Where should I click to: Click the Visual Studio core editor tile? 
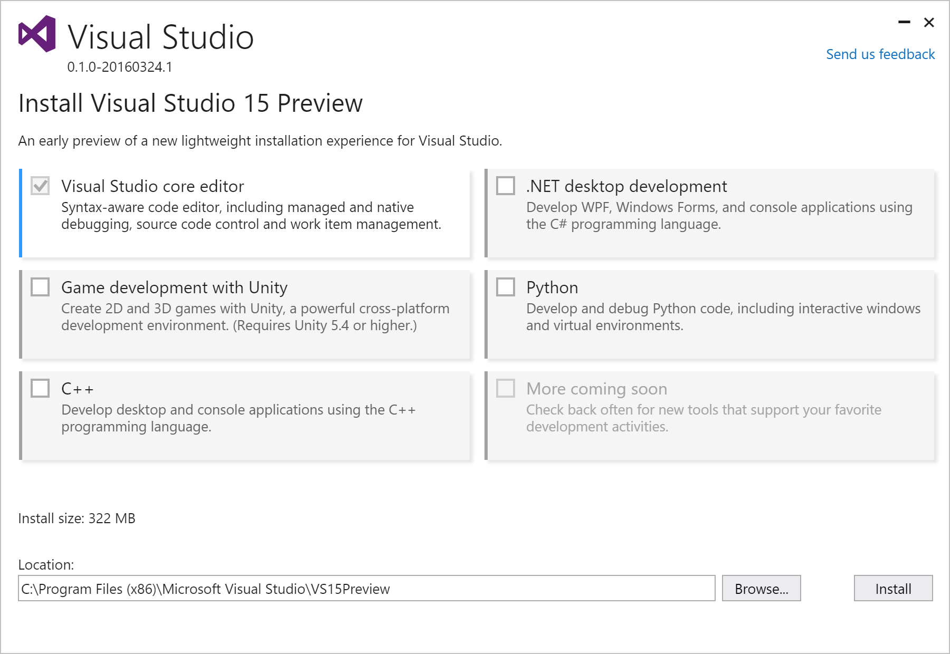[246, 213]
